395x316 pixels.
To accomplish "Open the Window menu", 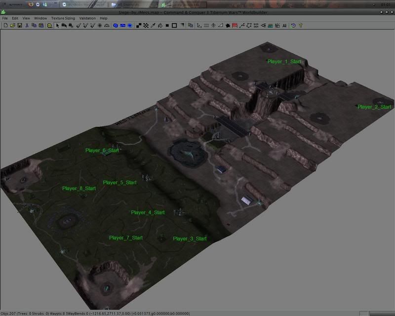I will point(40,18).
